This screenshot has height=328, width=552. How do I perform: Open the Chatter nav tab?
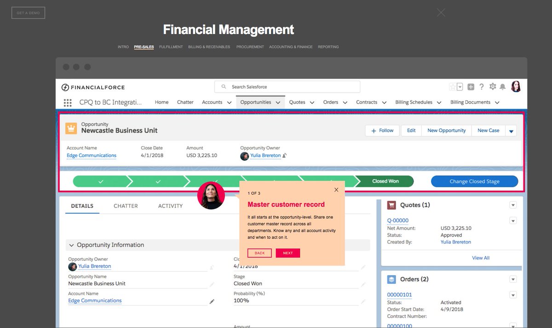(185, 102)
